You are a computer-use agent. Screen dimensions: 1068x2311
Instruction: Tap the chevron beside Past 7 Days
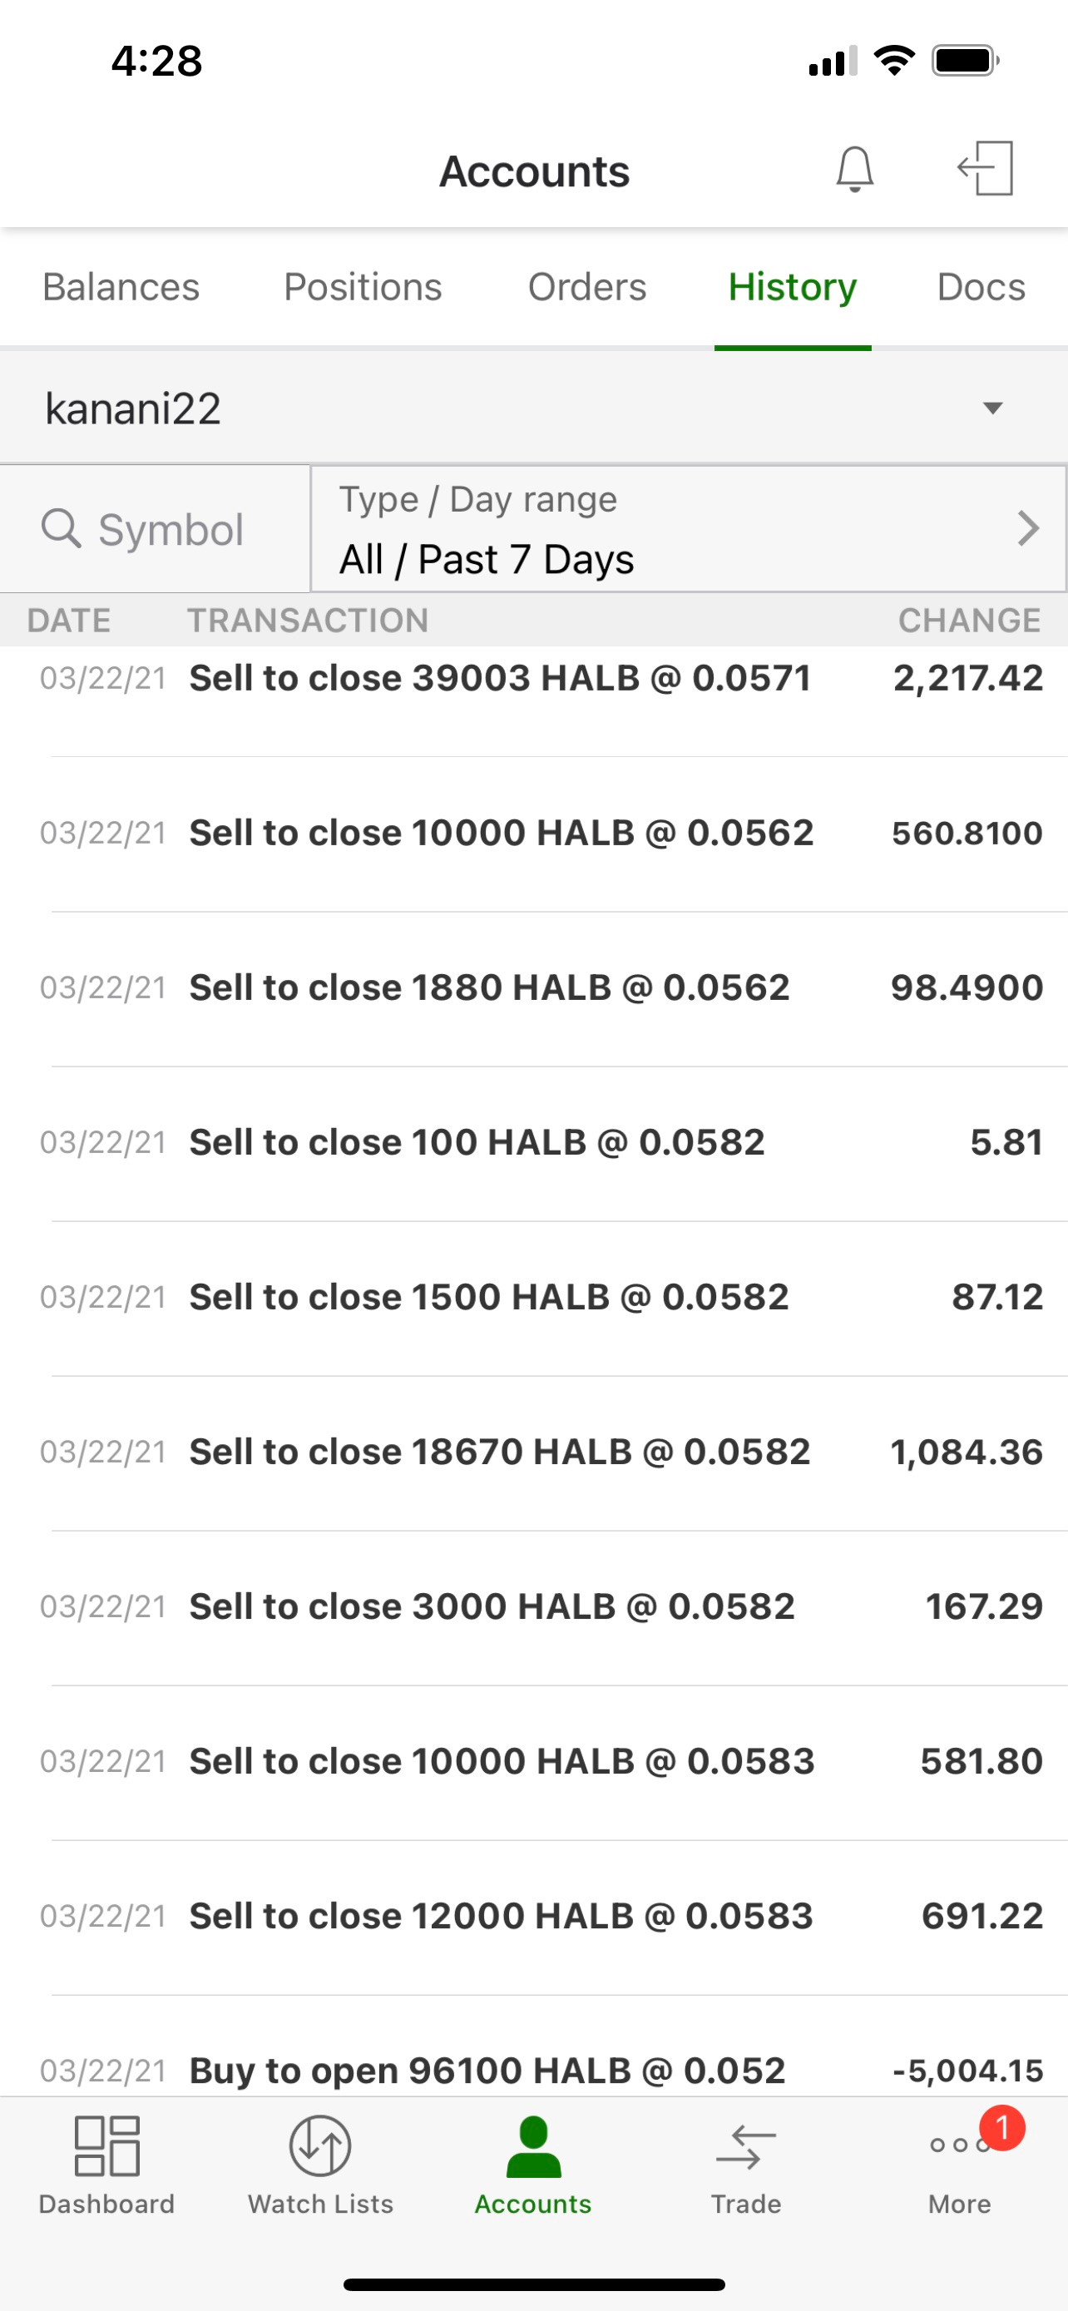(1027, 528)
